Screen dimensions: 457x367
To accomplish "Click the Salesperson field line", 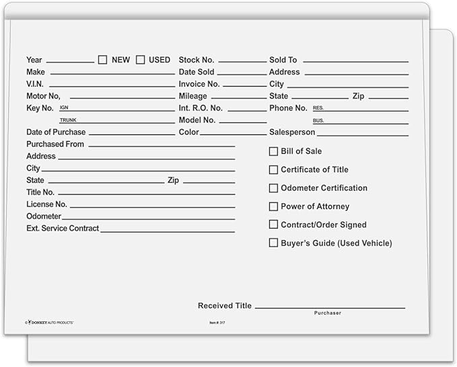I will pos(363,134).
